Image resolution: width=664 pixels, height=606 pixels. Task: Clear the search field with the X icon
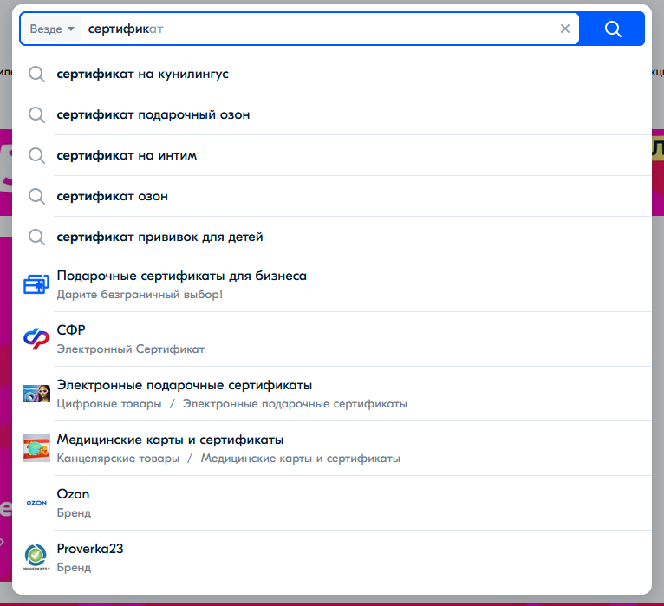(x=565, y=29)
